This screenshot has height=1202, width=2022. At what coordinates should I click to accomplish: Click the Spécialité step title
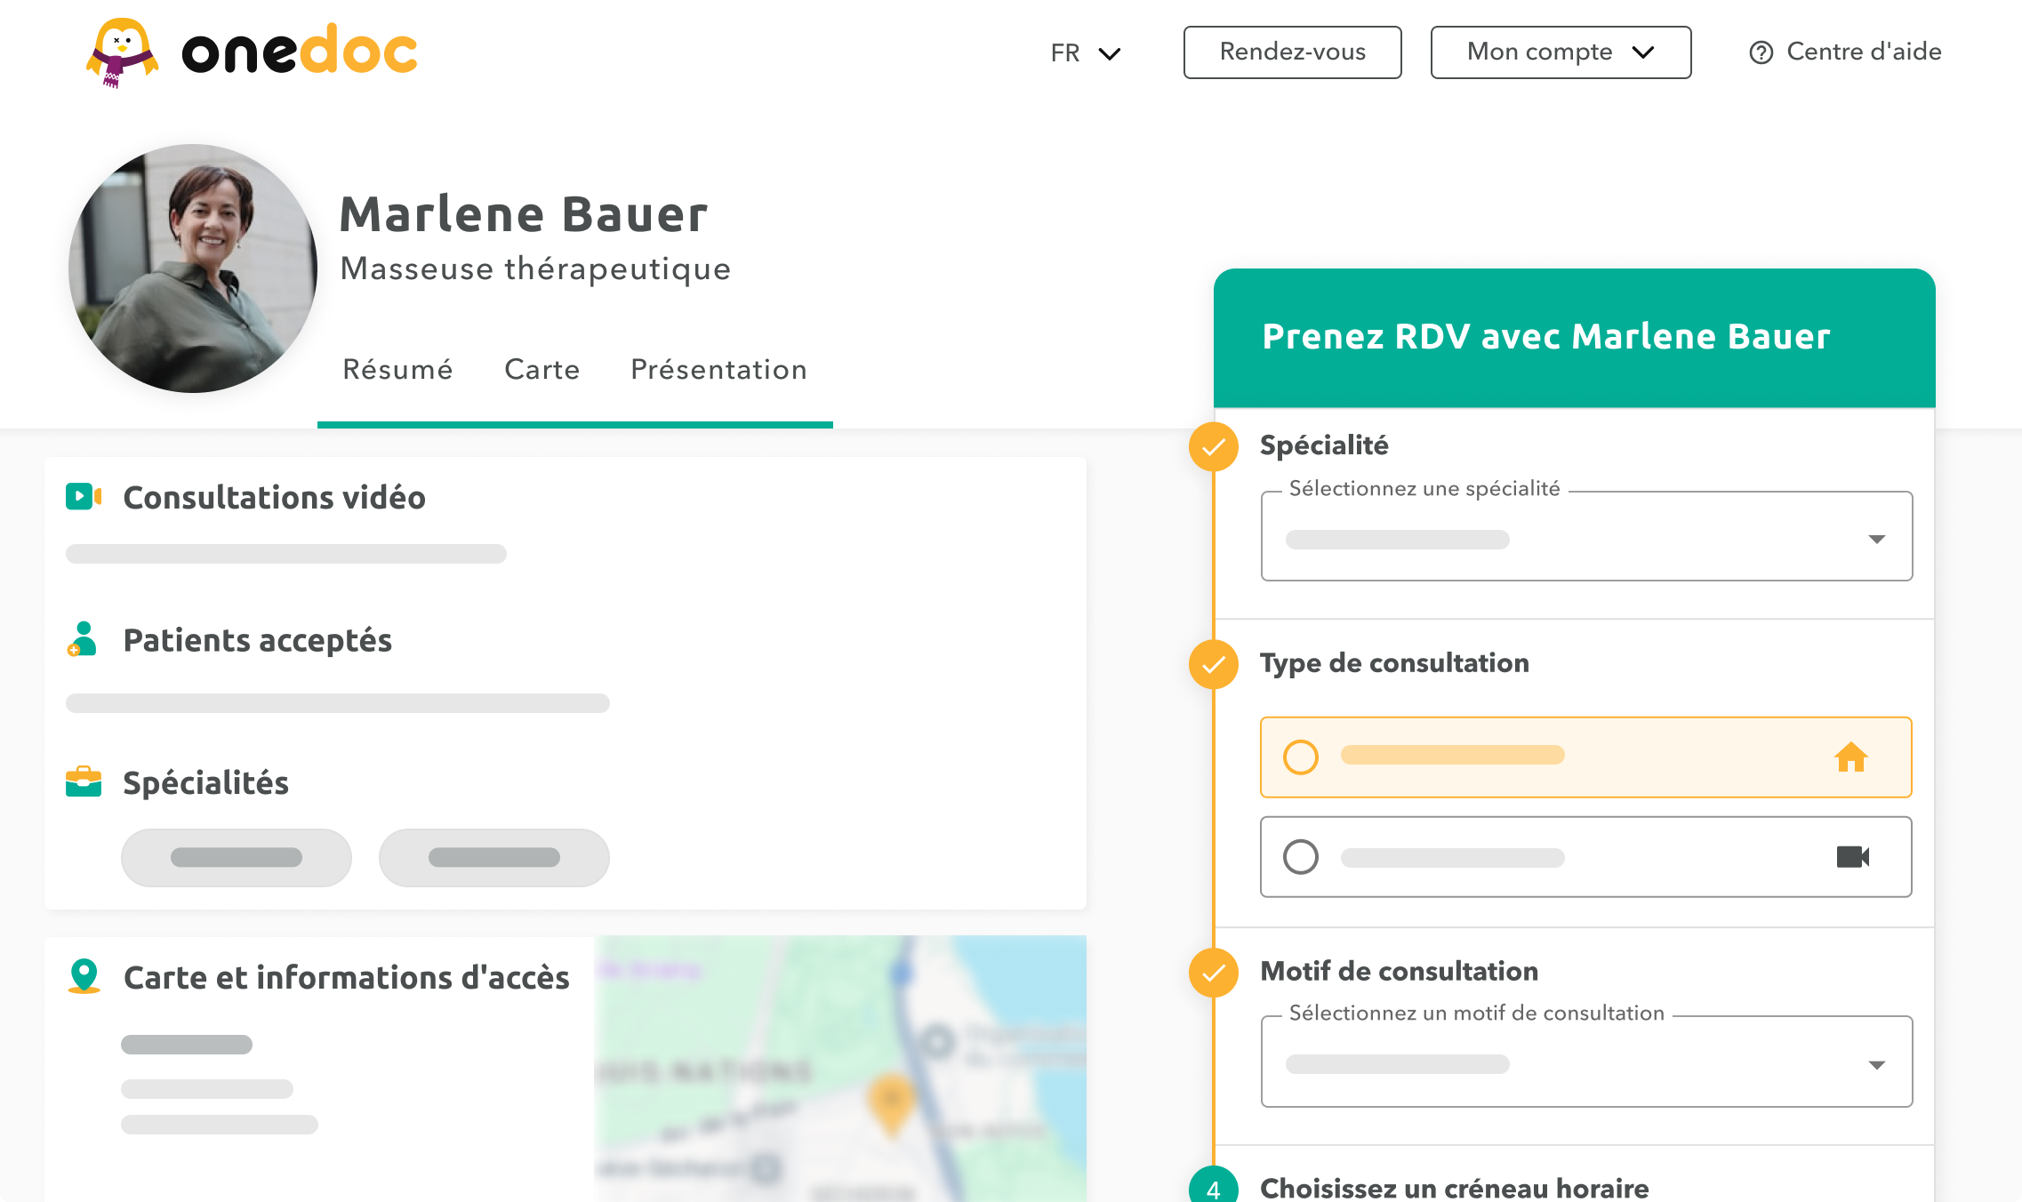(x=1324, y=445)
